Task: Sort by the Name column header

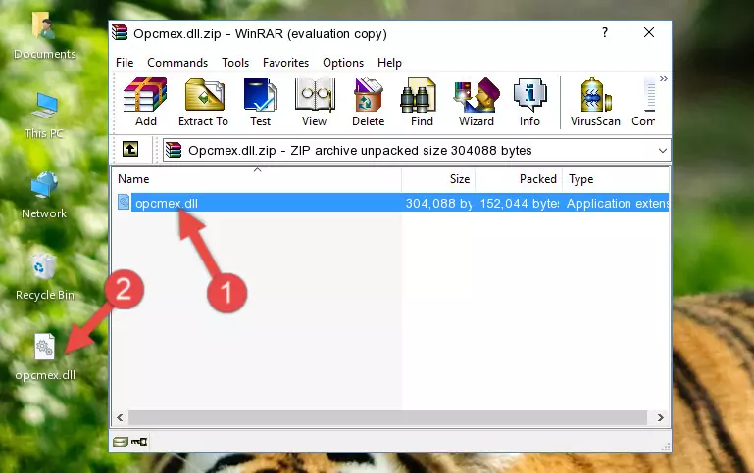Action: tap(257, 179)
